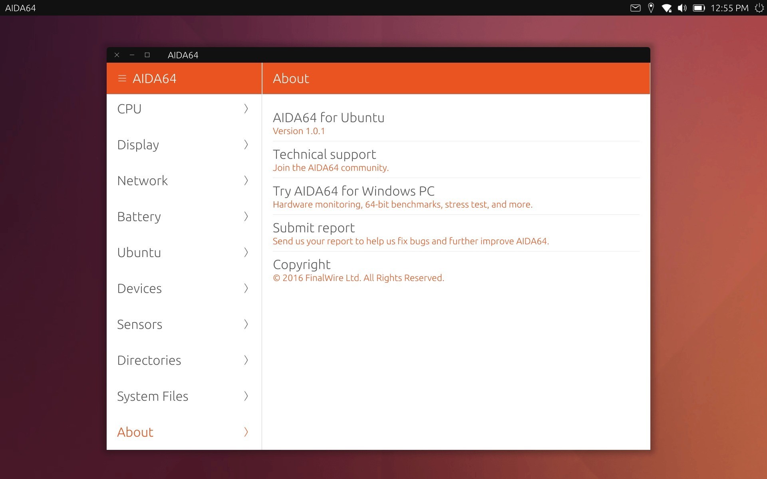Click the window maximize square icon
Viewport: 767px width, 479px height.
tap(147, 55)
